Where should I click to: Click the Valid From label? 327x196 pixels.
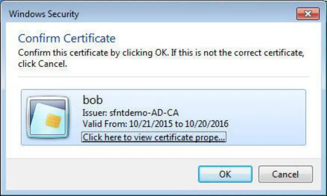coord(105,124)
